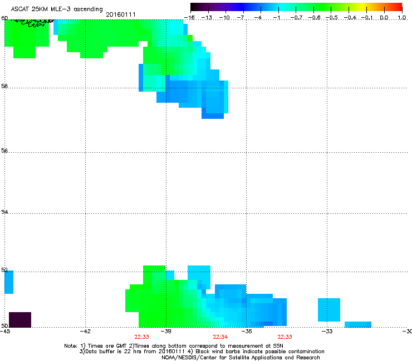
Task: Click the -0.5 colorbar tick label
Action: 332,18
